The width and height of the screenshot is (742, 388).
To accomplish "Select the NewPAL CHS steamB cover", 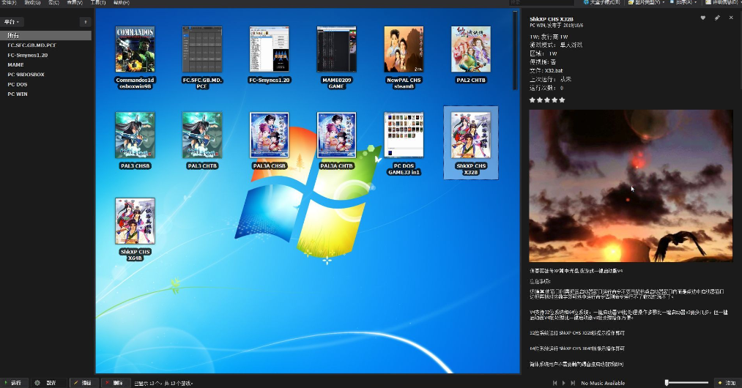I will tap(404, 49).
